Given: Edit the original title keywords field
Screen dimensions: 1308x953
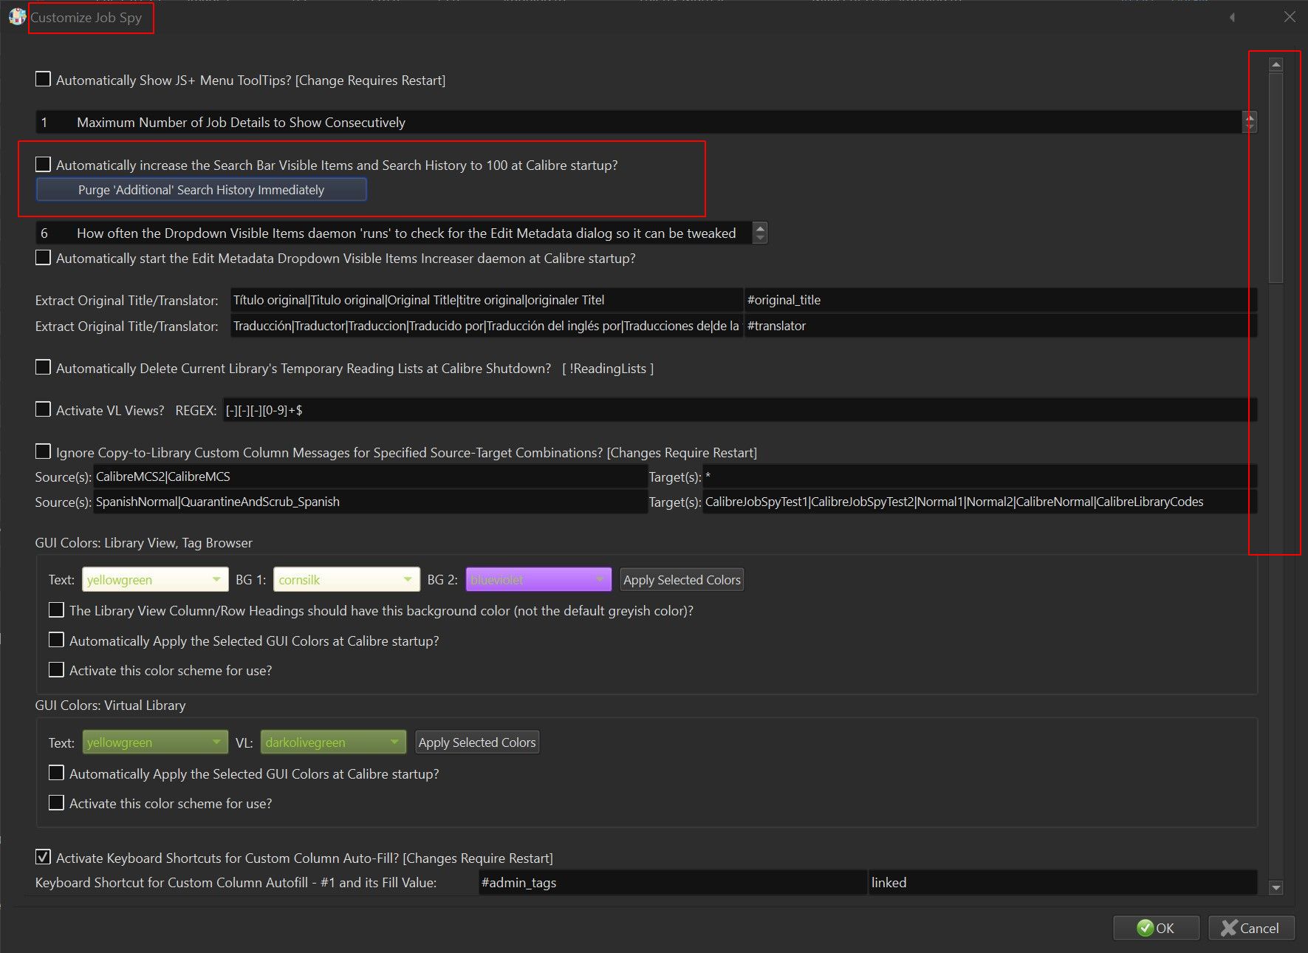Looking at the screenshot, I should point(487,300).
